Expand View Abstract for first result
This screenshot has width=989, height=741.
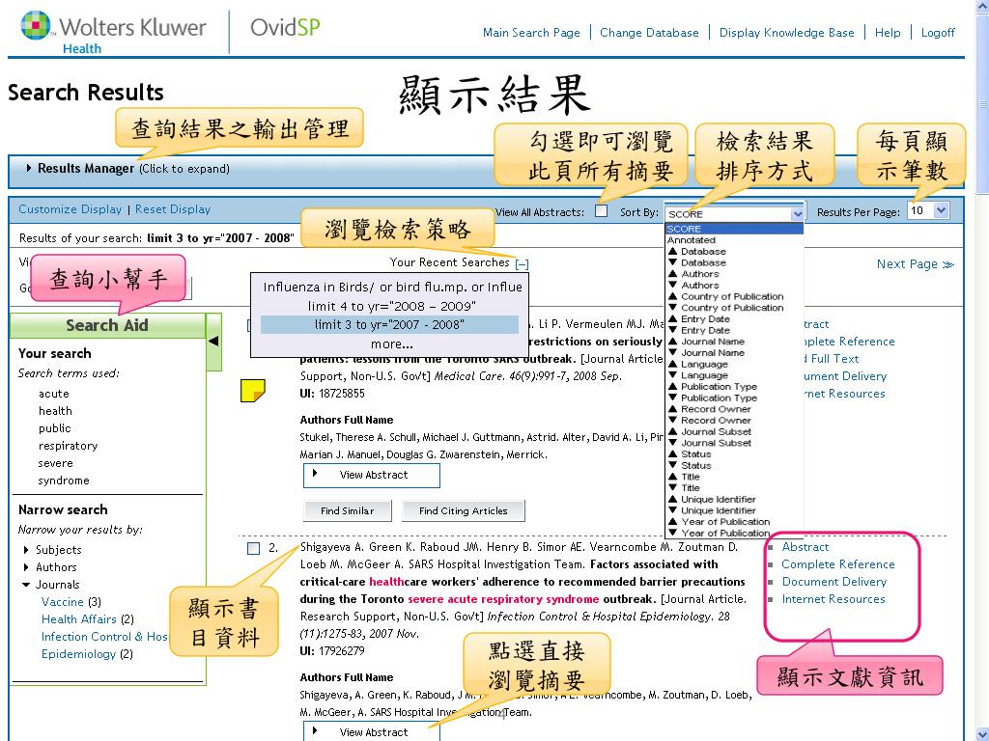[x=372, y=475]
